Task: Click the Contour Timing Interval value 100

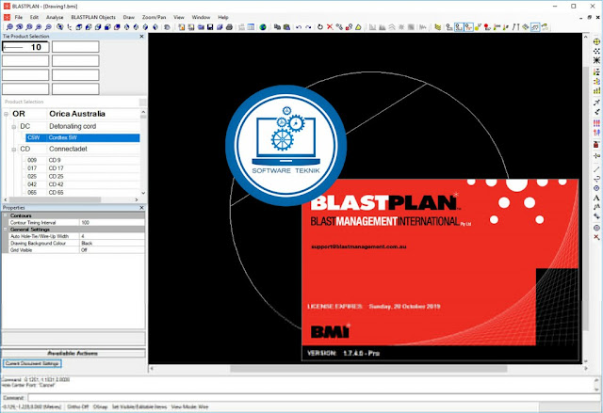Action: pyautogui.click(x=112, y=222)
